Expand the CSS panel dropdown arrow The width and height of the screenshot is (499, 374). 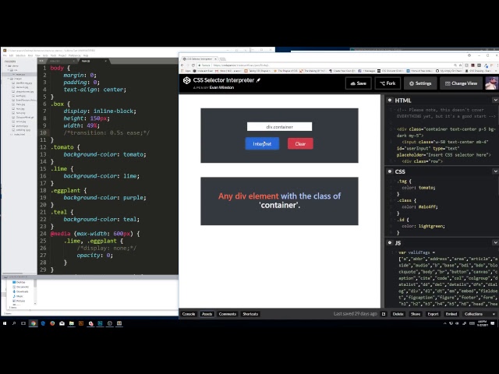(496, 171)
